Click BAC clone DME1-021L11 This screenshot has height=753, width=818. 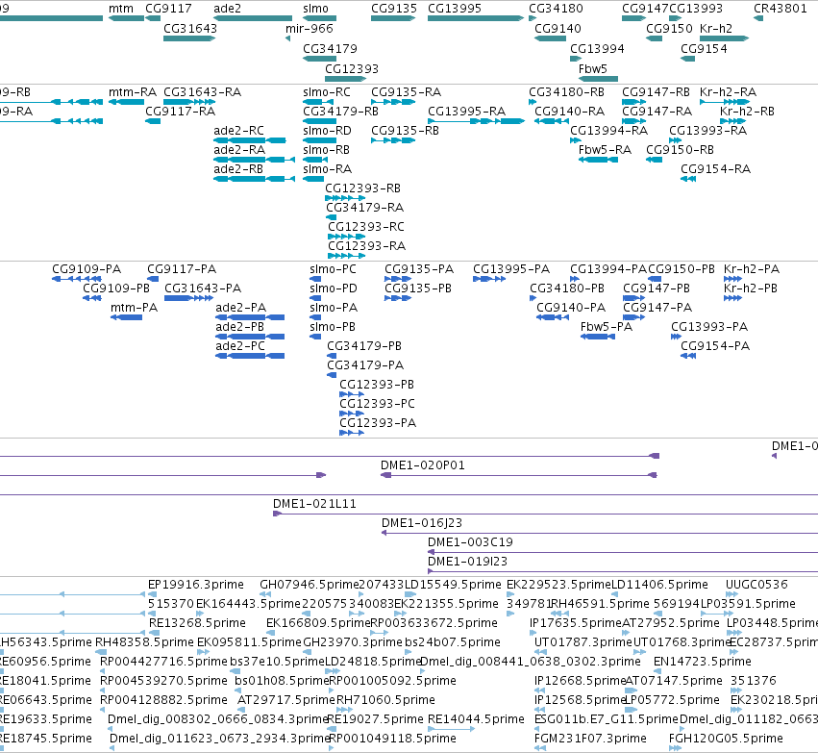click(x=546, y=514)
